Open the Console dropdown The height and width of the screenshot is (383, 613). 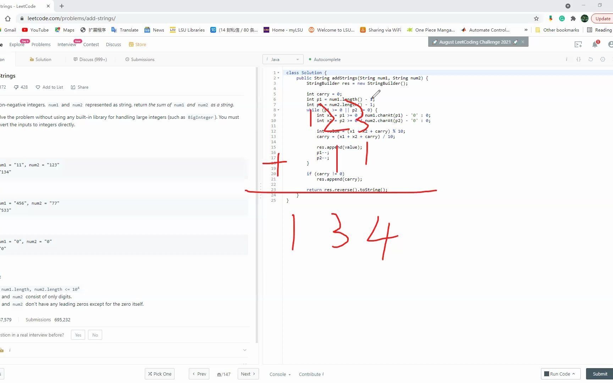click(x=280, y=374)
